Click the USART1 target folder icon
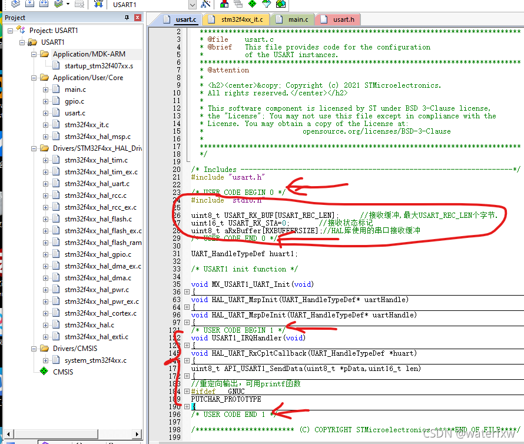Screen dimensions: 524x444 pyautogui.click(x=32, y=42)
